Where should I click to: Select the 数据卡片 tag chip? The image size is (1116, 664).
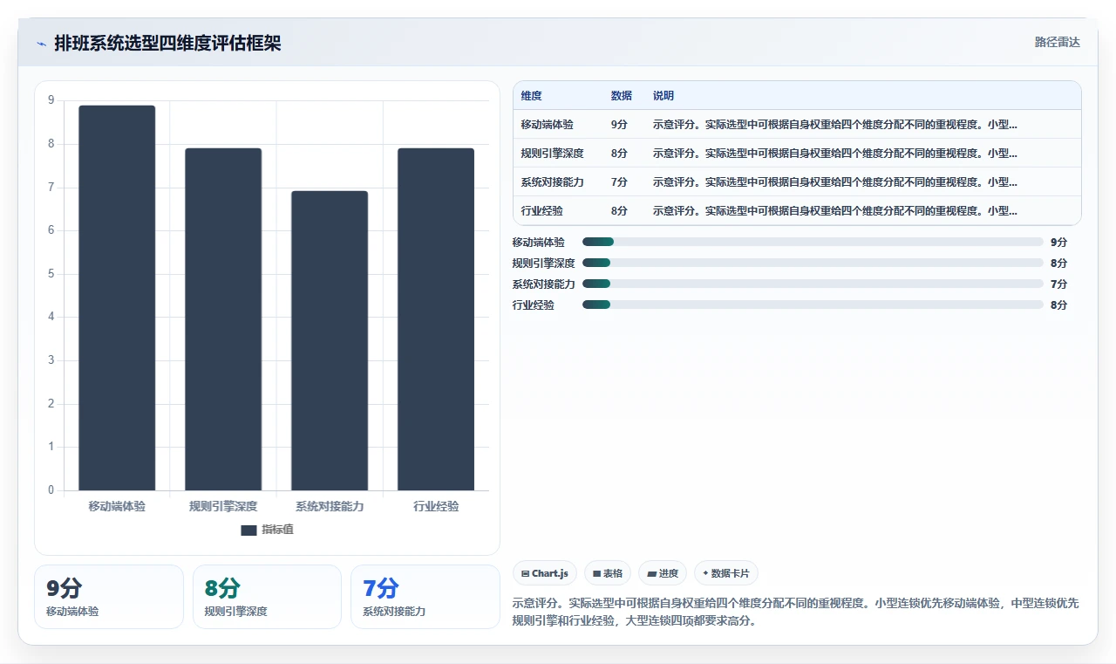pyautogui.click(x=726, y=573)
